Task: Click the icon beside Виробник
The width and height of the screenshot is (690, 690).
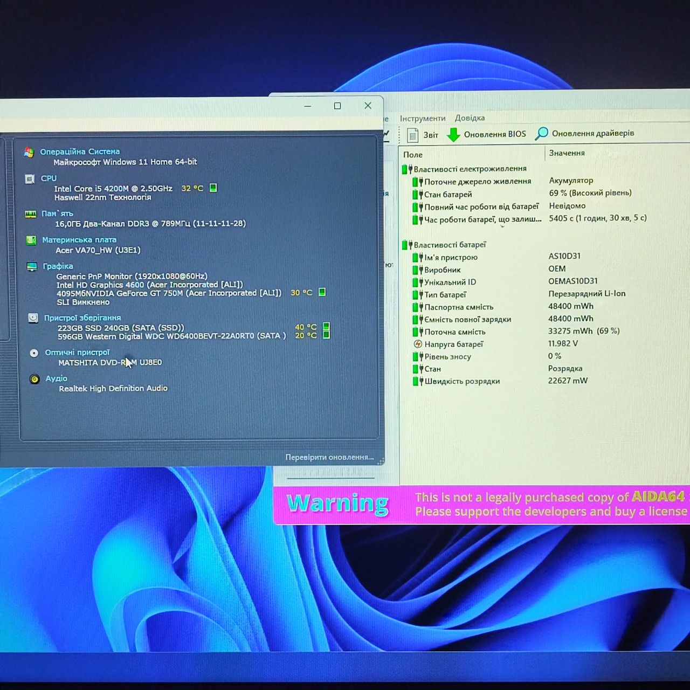Action: coord(418,270)
